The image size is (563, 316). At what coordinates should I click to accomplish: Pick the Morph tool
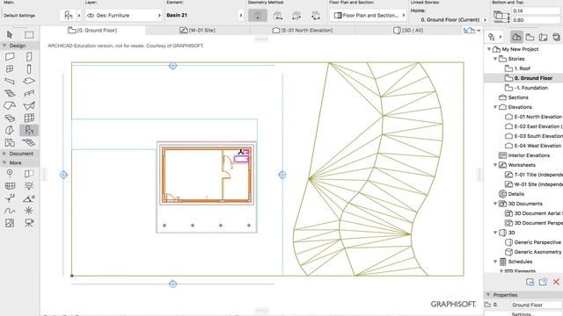[x=10, y=131]
